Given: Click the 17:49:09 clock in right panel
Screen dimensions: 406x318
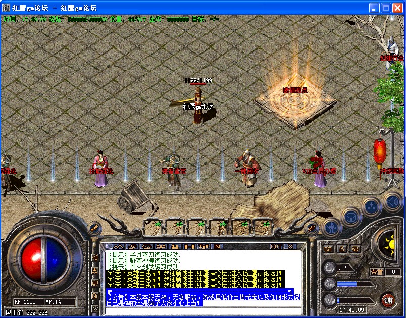Looking at the screenshot, I should (351, 310).
